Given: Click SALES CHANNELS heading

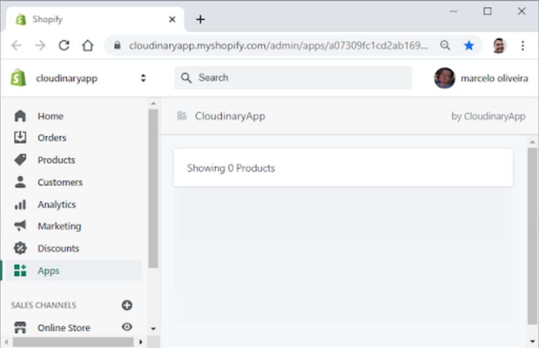Looking at the screenshot, I should 44,305.
